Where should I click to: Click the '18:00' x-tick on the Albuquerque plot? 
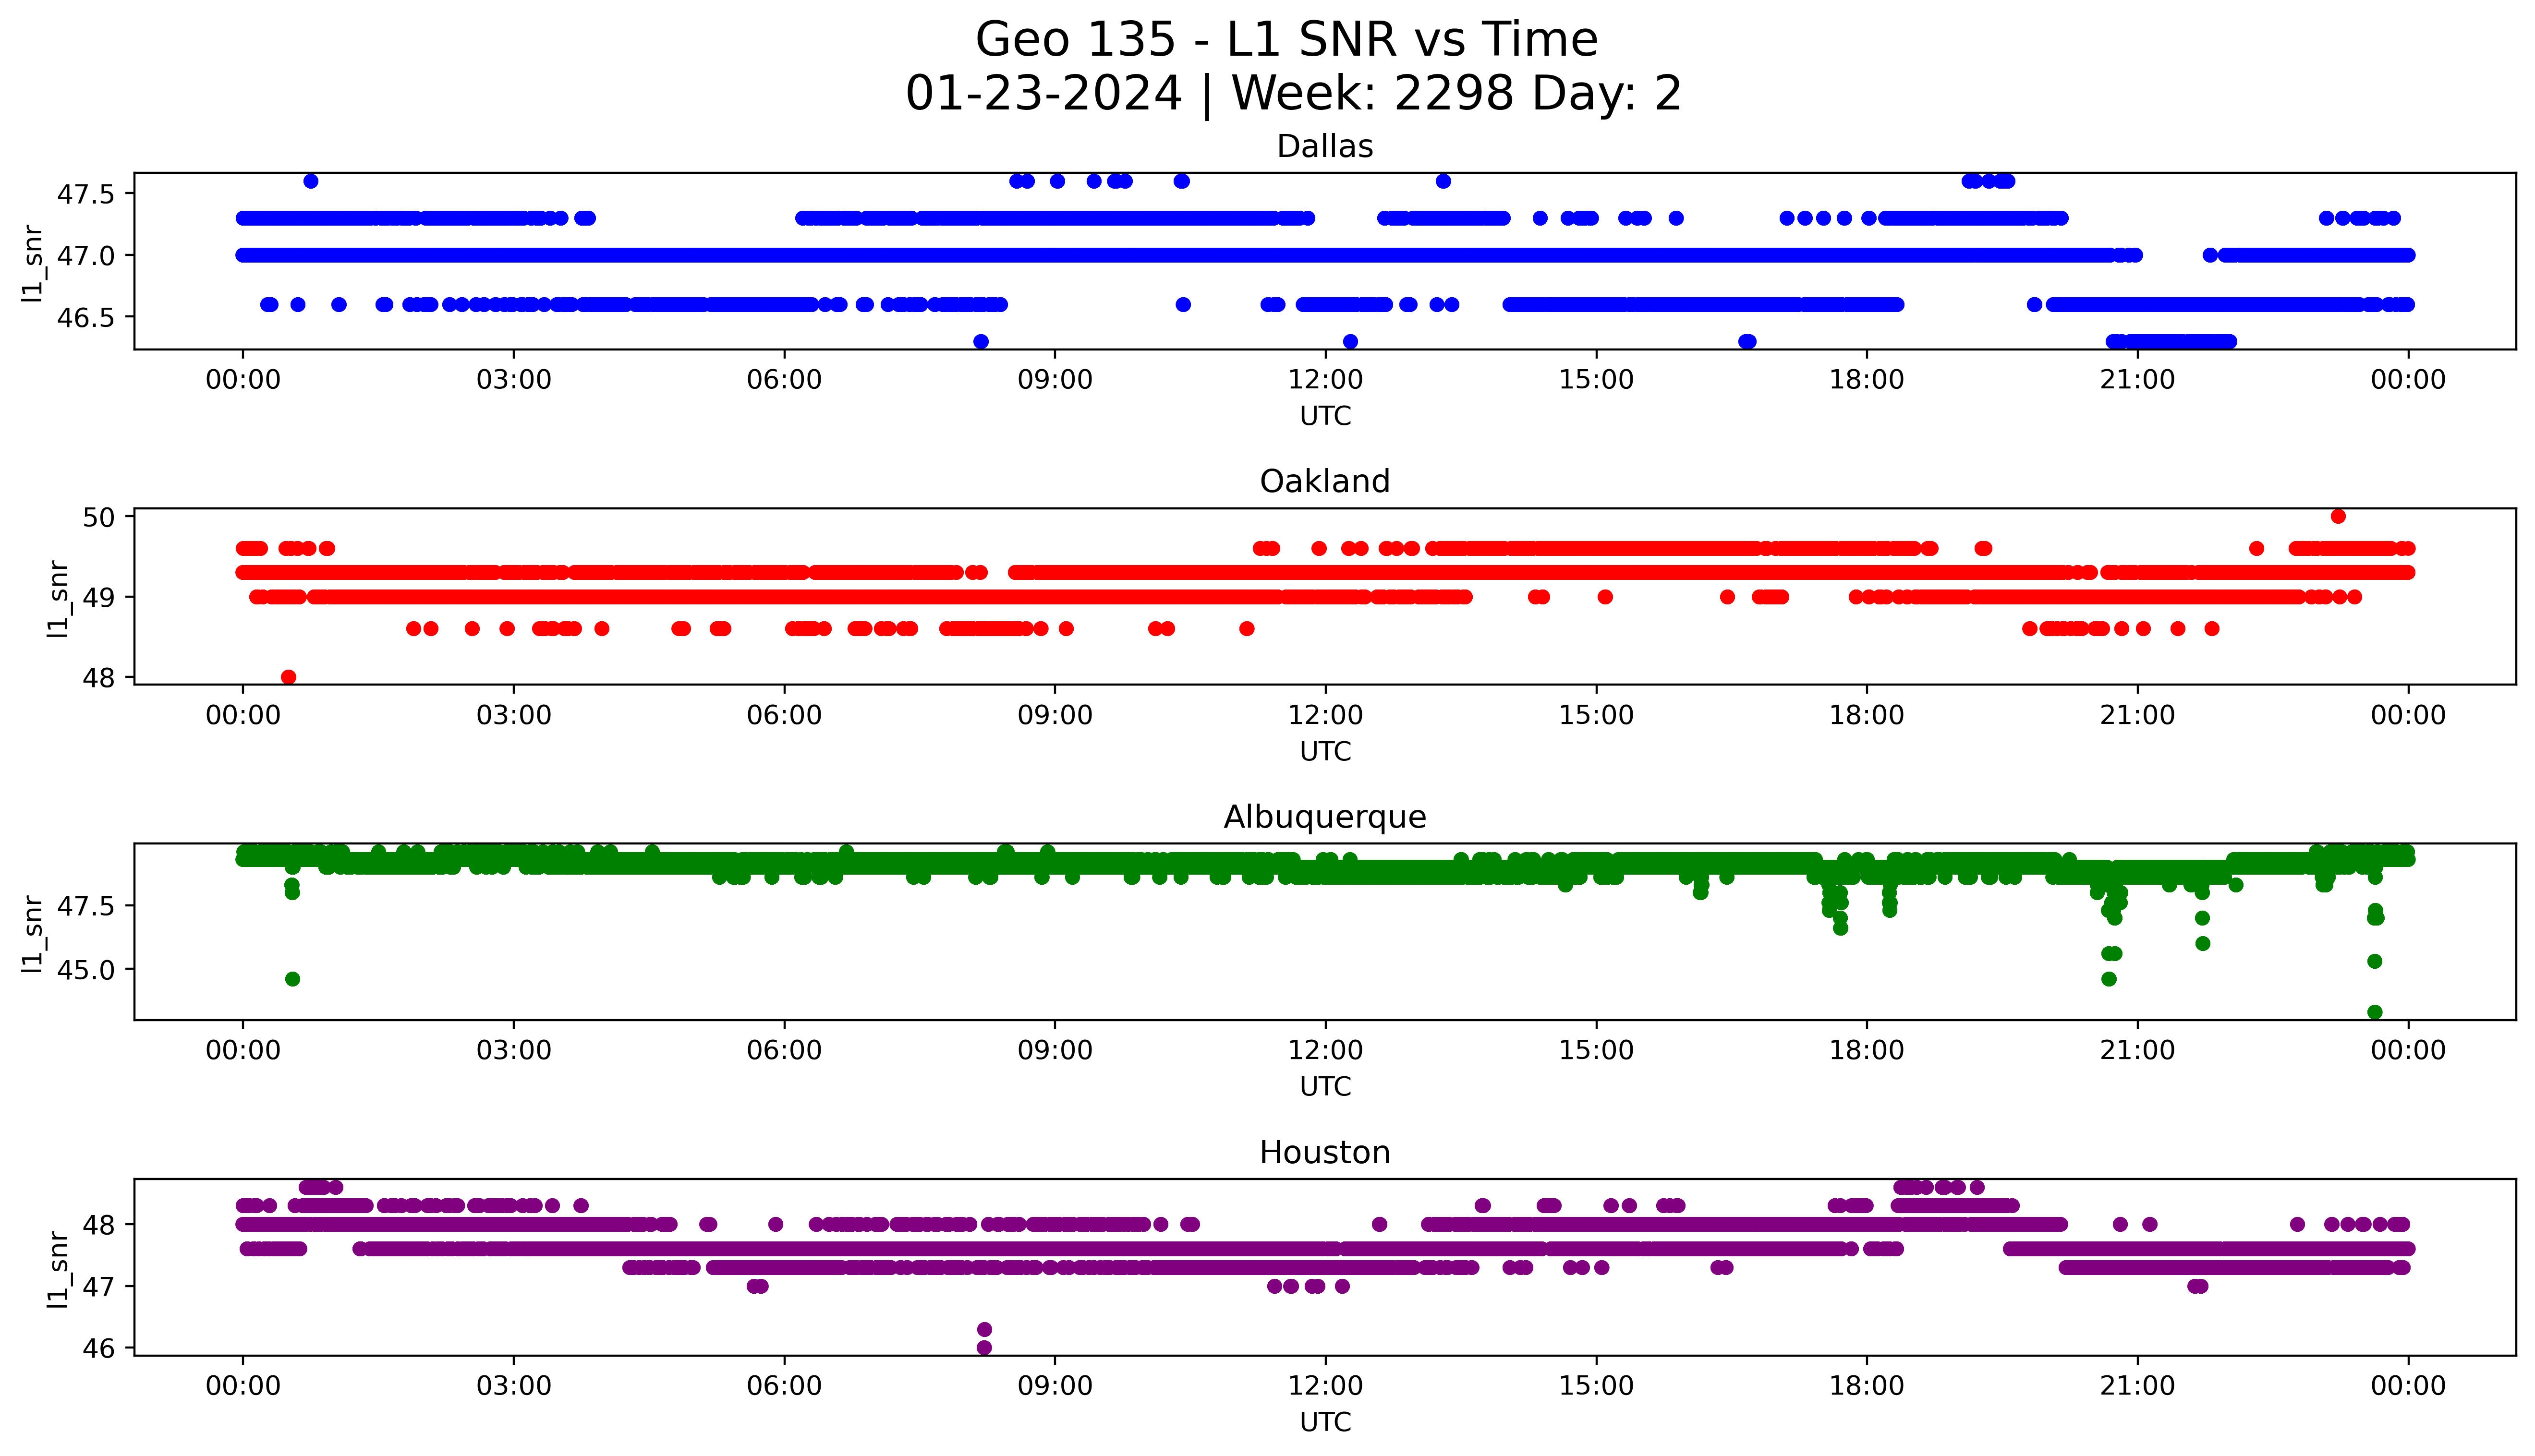1867,1050
